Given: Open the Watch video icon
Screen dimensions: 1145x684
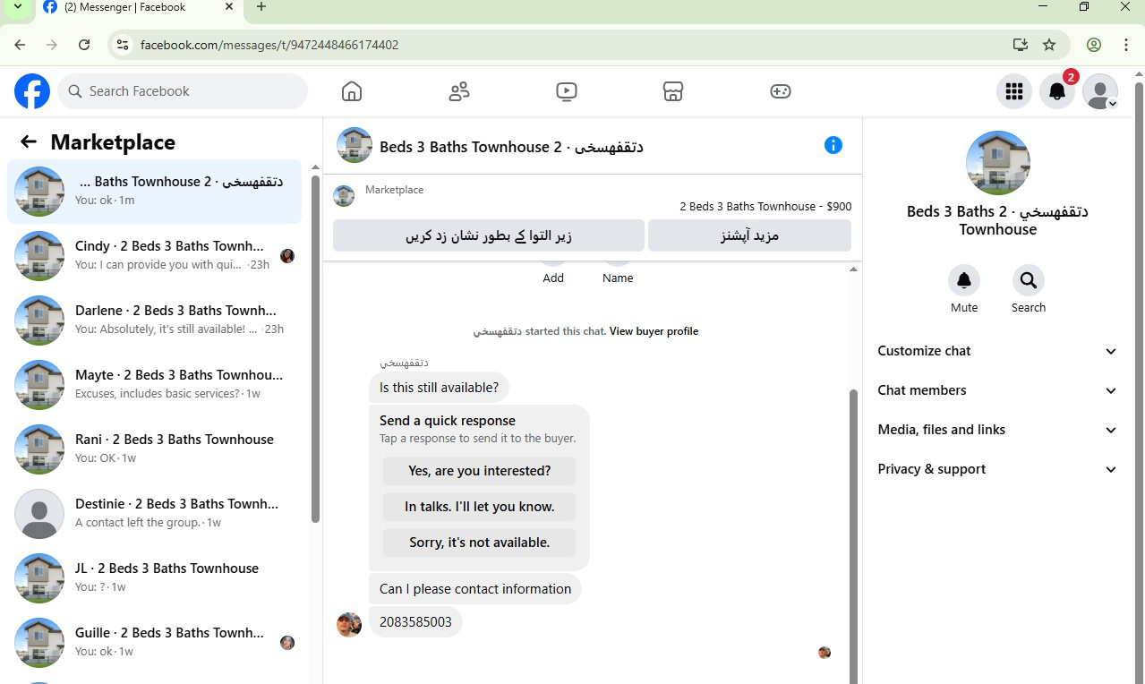Looking at the screenshot, I should 566,91.
